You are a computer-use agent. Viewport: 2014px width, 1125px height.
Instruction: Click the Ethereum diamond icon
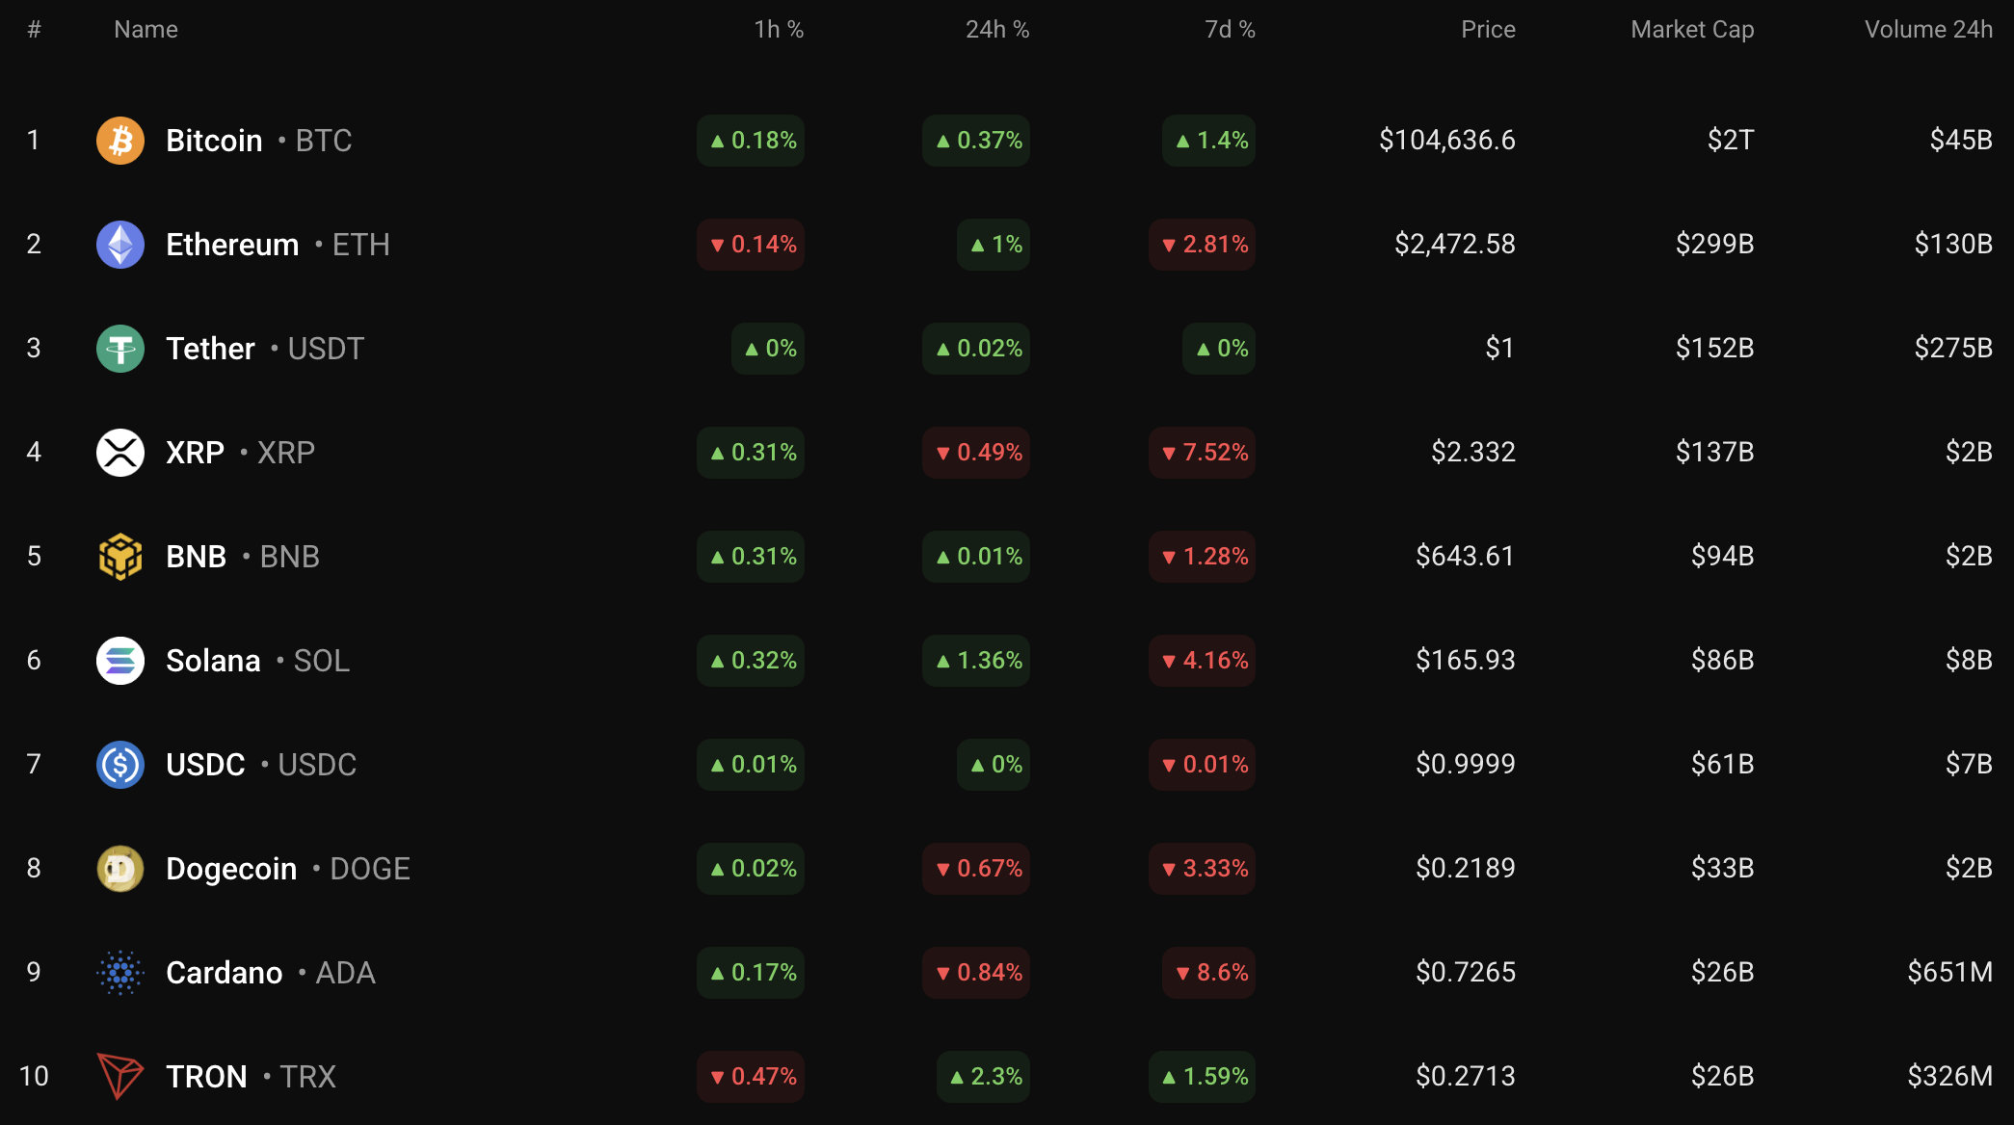click(x=120, y=245)
